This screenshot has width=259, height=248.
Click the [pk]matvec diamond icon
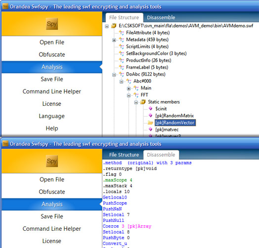click(150, 129)
